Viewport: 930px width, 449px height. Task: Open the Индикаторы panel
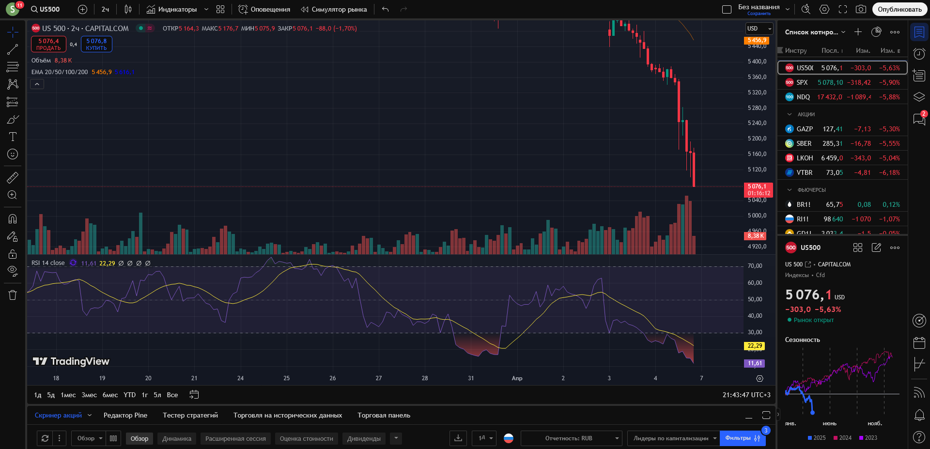coord(171,9)
